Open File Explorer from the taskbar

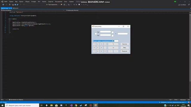pos(52,105)
